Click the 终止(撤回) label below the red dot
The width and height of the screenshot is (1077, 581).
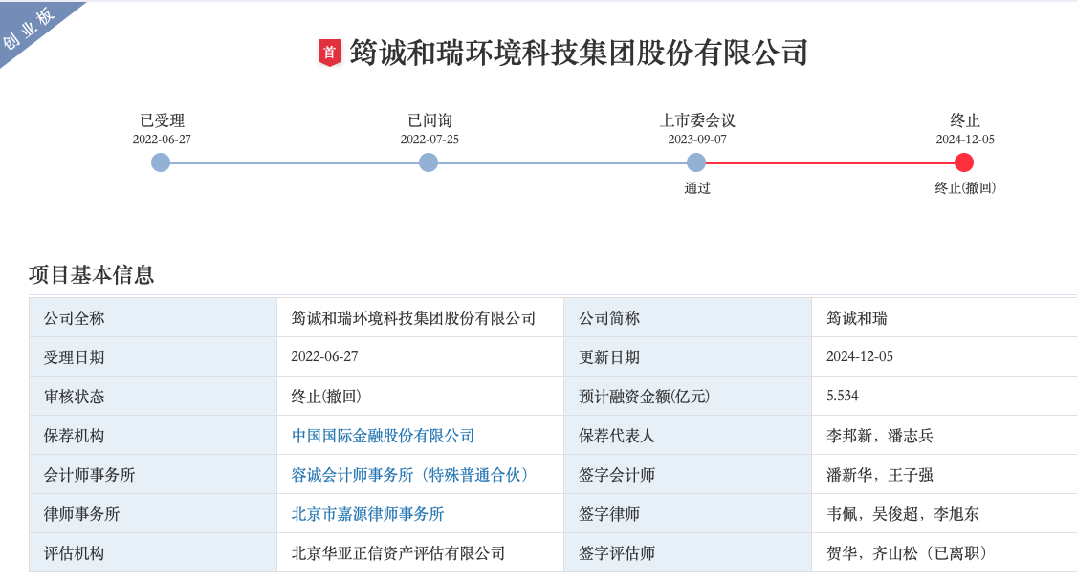point(965,188)
